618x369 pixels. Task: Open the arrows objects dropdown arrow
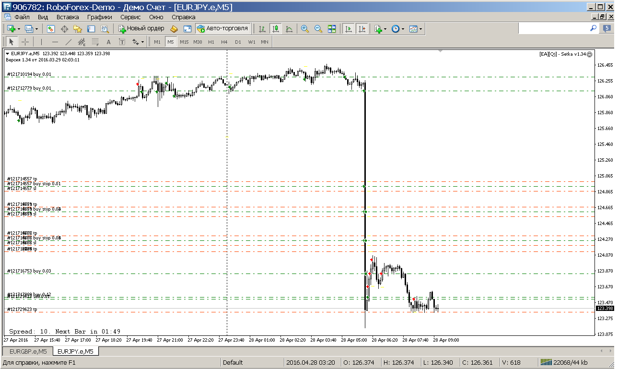pyautogui.click(x=143, y=42)
